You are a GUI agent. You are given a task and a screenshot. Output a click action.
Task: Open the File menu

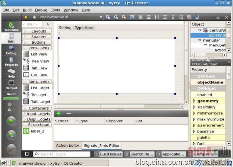point(6,10)
